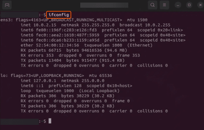Image resolution: width=204 pixels, height=130 pixels.
Task: Click scopeid 0x20<link> text
Action: [x=160, y=30]
